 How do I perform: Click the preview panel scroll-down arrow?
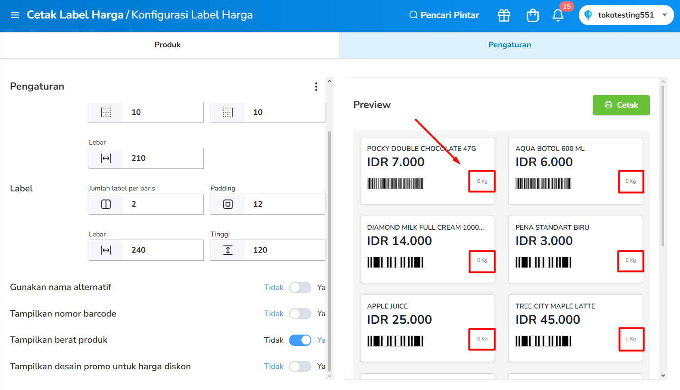(x=663, y=376)
